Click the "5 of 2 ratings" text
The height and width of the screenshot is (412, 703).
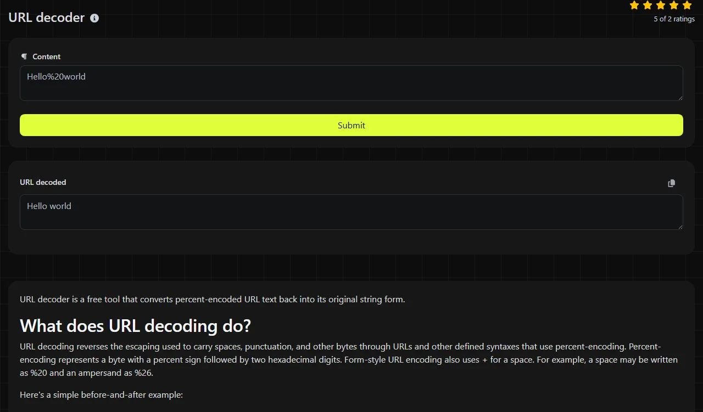674,19
